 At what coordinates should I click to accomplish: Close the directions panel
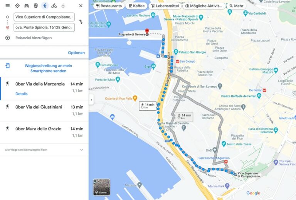pyautogui.click(x=81, y=6)
